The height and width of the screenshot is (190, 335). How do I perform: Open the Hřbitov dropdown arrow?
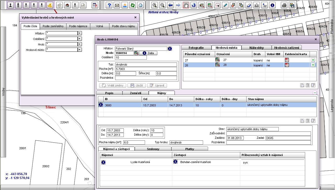pos(80,33)
